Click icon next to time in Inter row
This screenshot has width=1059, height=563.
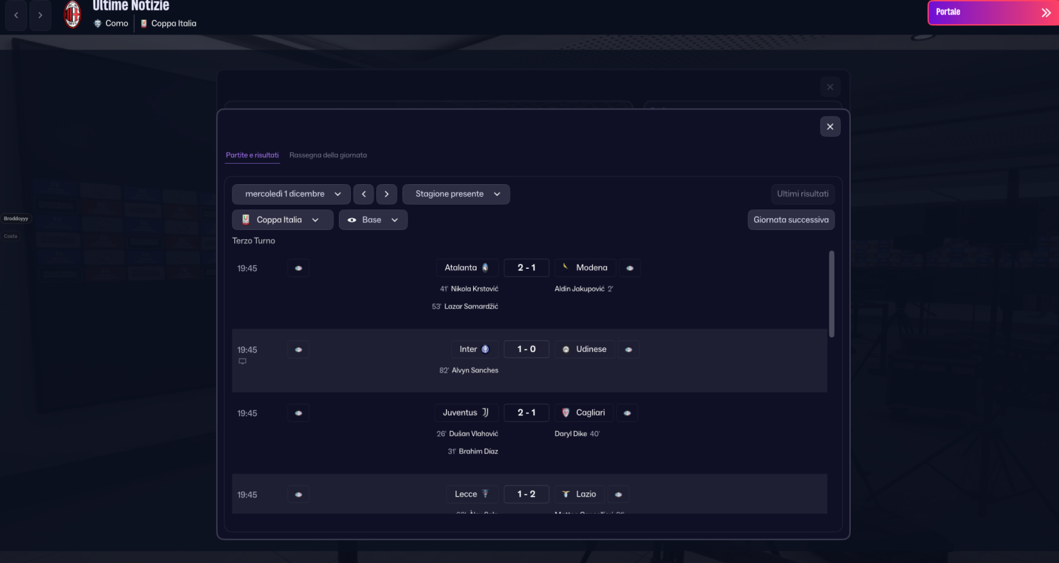point(298,349)
